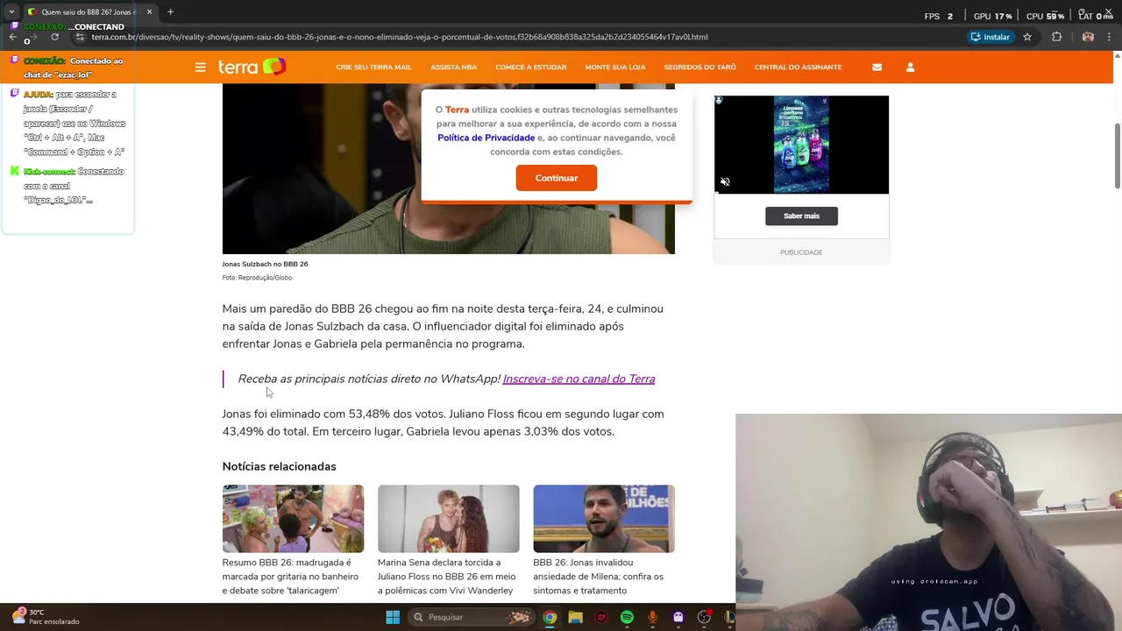Click the AJUDA message in chat overlay
Screen dimensions: 1122x631
coord(75,123)
